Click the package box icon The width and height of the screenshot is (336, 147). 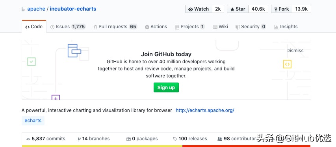pyautogui.click(x=128, y=139)
